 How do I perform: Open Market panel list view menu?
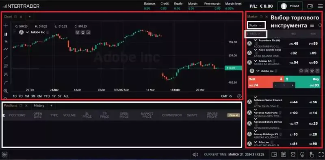312,26
